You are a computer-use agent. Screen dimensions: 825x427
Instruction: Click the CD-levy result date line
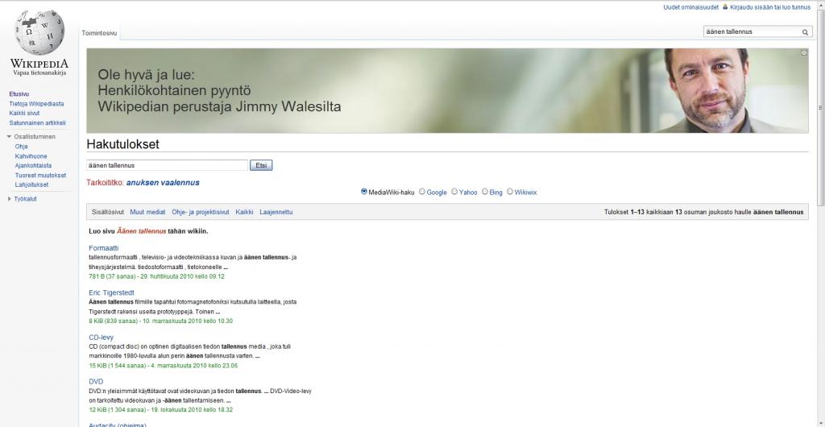click(x=163, y=366)
